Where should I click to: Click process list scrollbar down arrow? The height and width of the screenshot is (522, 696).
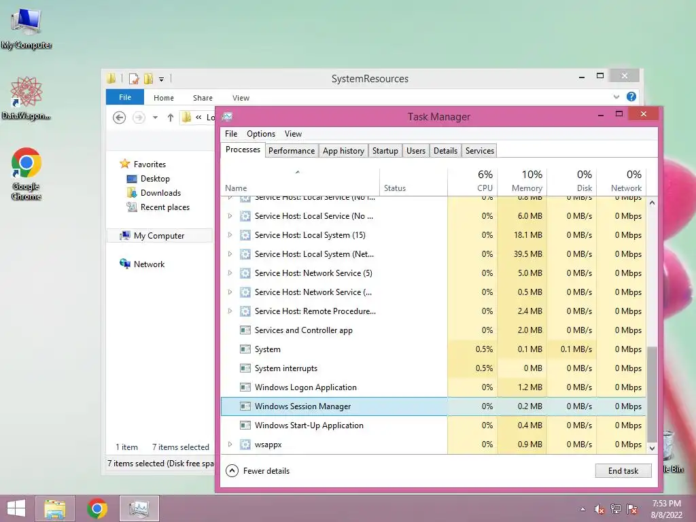(x=652, y=449)
